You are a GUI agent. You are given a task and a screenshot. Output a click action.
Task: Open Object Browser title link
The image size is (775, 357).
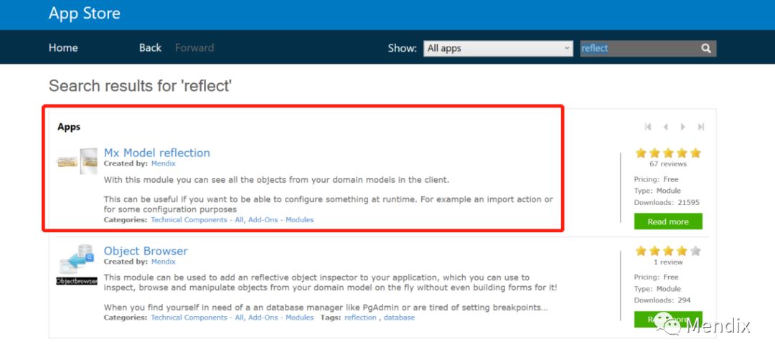[146, 251]
